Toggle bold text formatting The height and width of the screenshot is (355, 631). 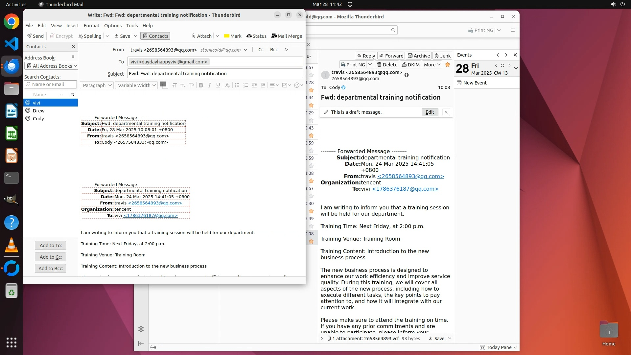[x=201, y=85]
